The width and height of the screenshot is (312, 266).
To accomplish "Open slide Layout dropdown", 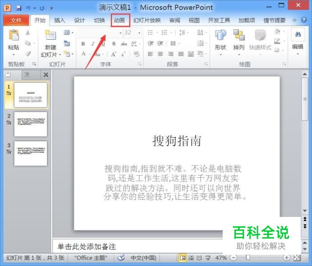I will (x=69, y=32).
